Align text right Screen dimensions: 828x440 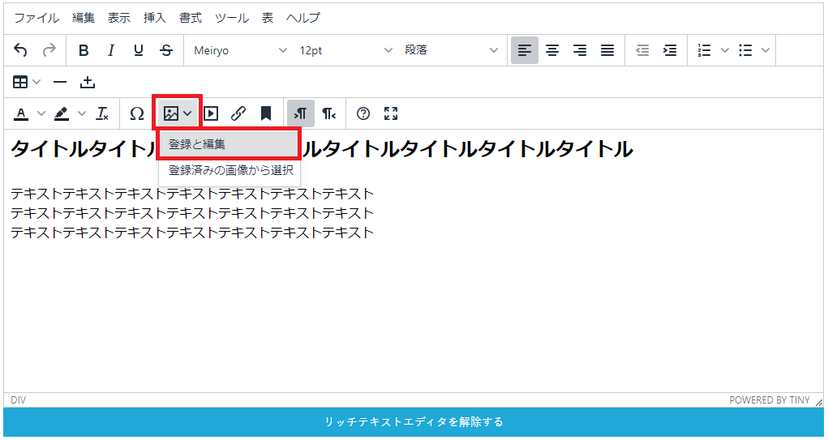(x=580, y=51)
